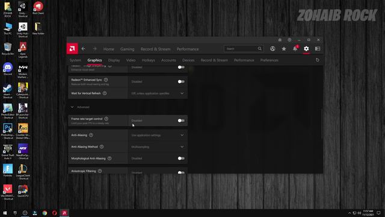Open Record & Stream settings tab

coord(214,60)
